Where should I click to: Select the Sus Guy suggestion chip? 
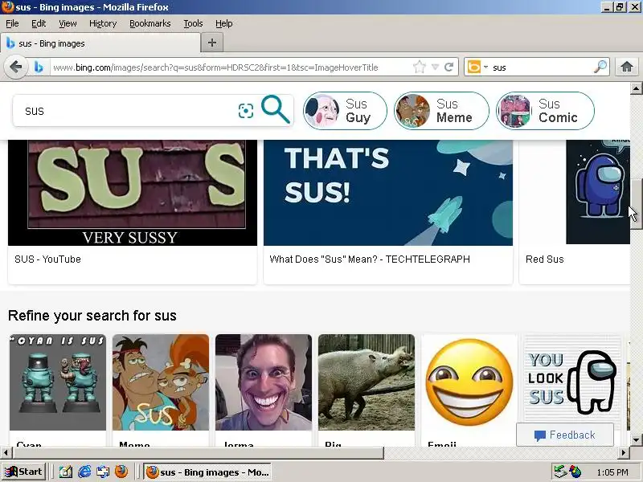pos(345,111)
